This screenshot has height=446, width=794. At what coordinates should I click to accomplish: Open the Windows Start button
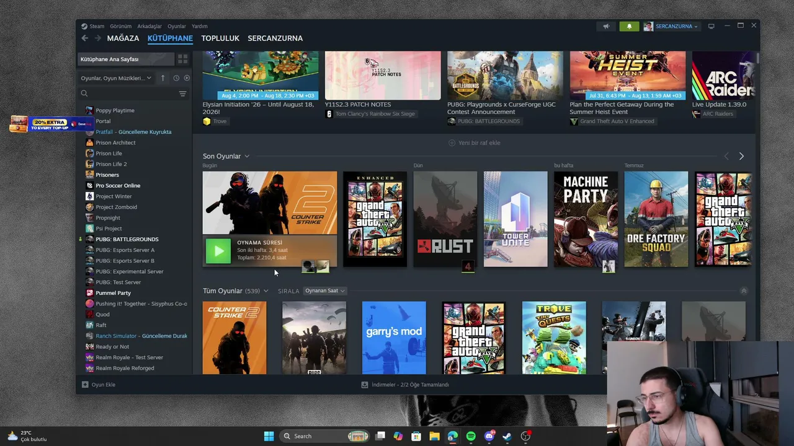[269, 436]
